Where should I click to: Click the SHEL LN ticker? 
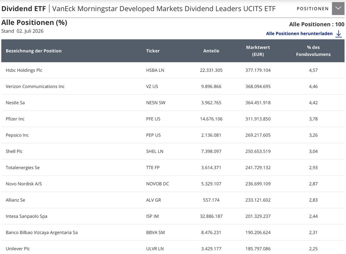click(x=155, y=151)
